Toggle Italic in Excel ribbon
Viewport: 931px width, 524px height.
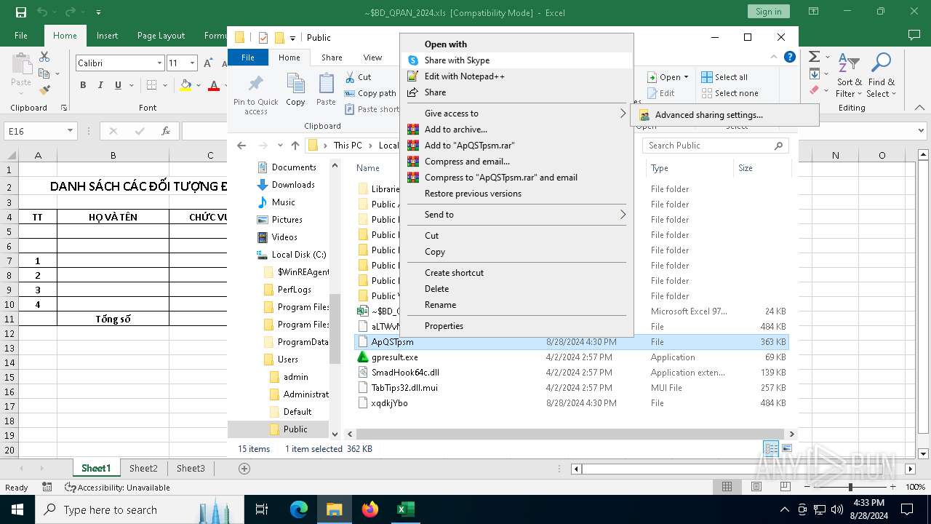pyautogui.click(x=100, y=85)
